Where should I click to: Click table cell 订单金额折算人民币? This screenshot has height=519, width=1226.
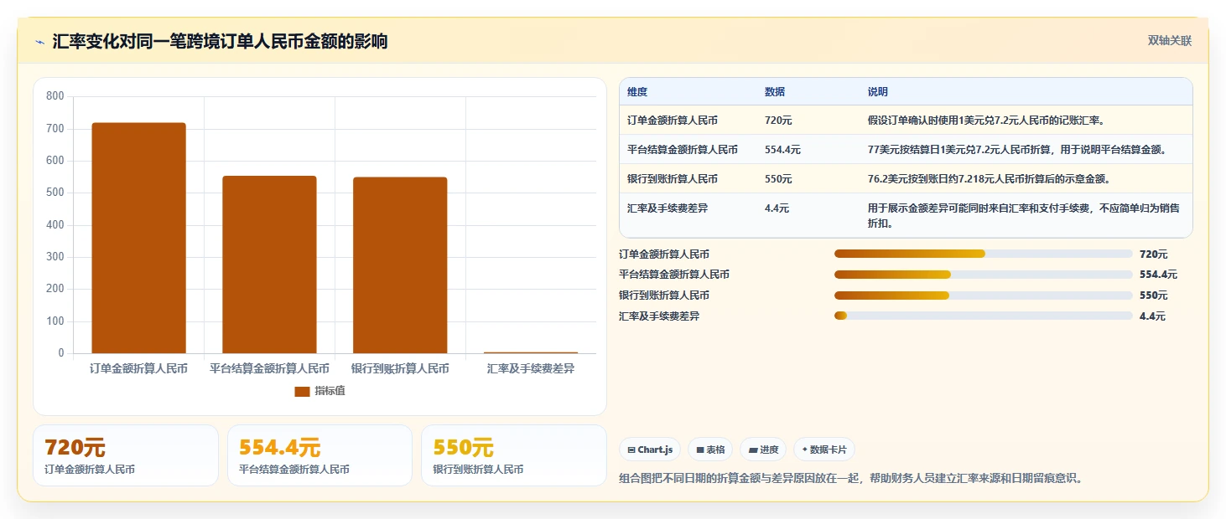(x=673, y=121)
